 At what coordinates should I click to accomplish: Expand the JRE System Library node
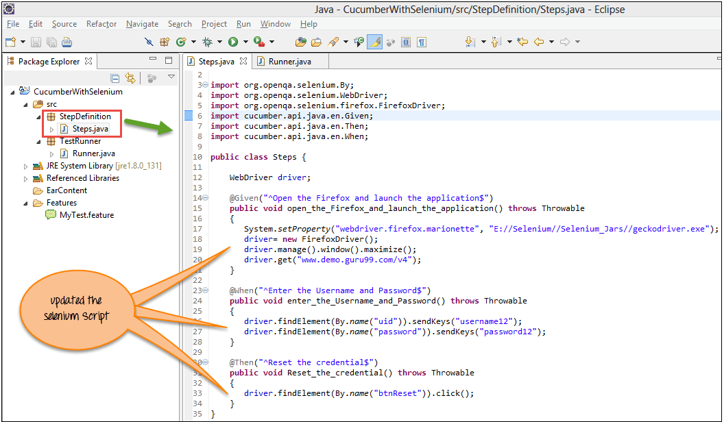(26, 166)
